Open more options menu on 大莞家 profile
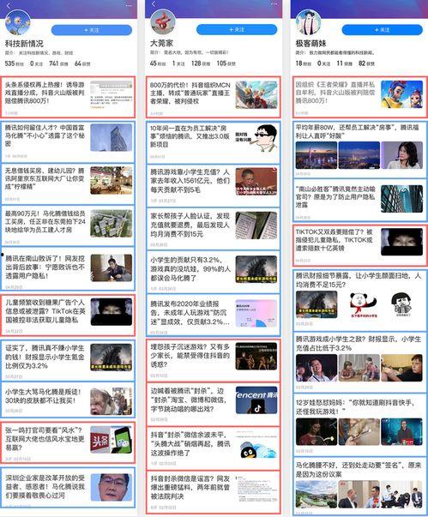The image size is (428, 517). pyautogui.click(x=274, y=4)
